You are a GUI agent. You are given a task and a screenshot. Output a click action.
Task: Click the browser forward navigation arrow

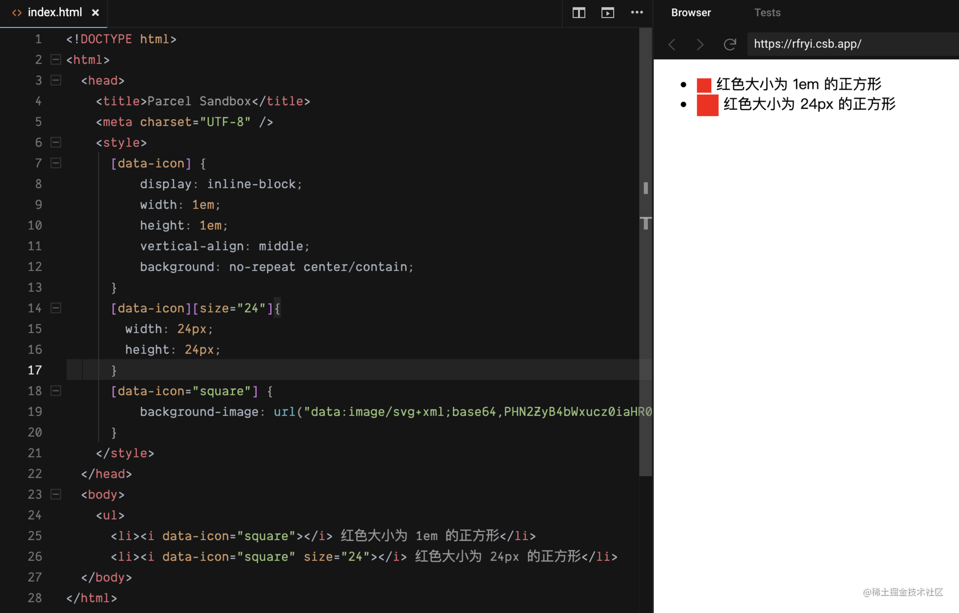click(x=699, y=44)
